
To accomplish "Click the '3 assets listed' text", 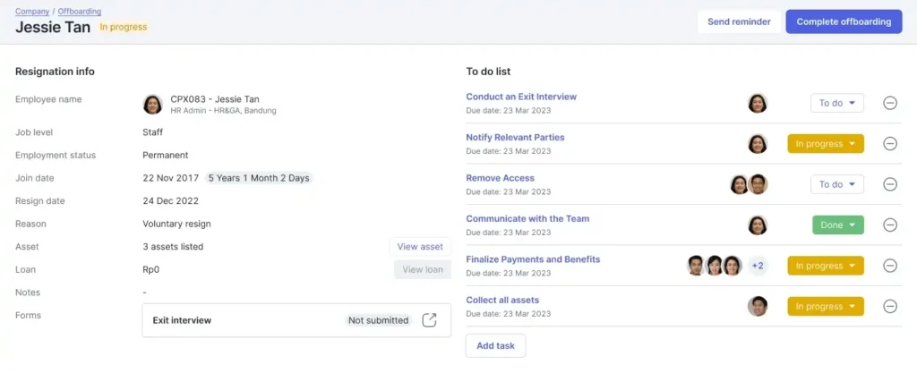I will 173,246.
